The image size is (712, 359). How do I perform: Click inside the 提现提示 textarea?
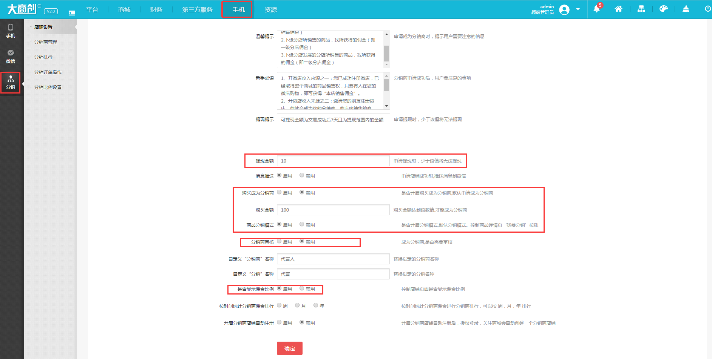pyautogui.click(x=333, y=132)
